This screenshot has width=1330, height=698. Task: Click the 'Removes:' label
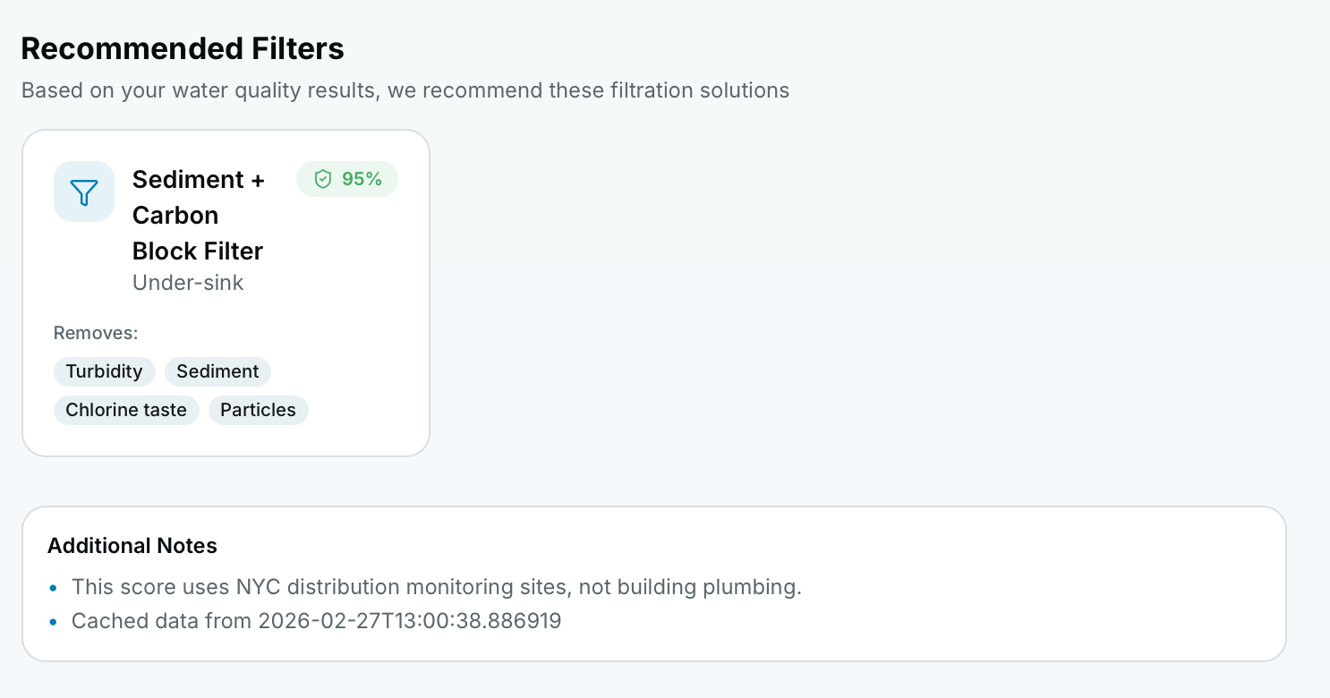click(96, 334)
